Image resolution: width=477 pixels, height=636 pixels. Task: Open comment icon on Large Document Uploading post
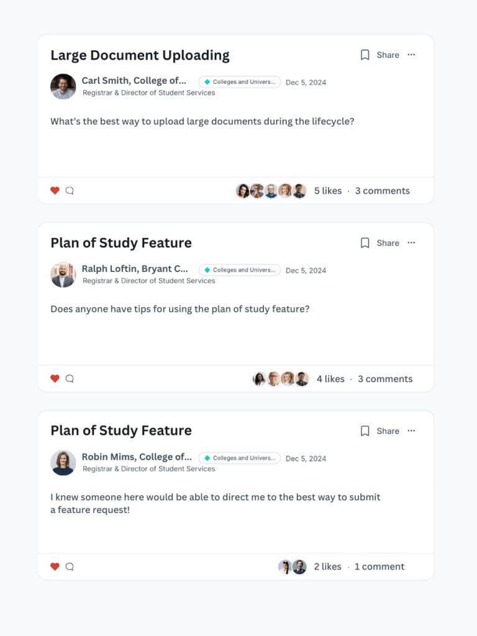click(x=70, y=191)
